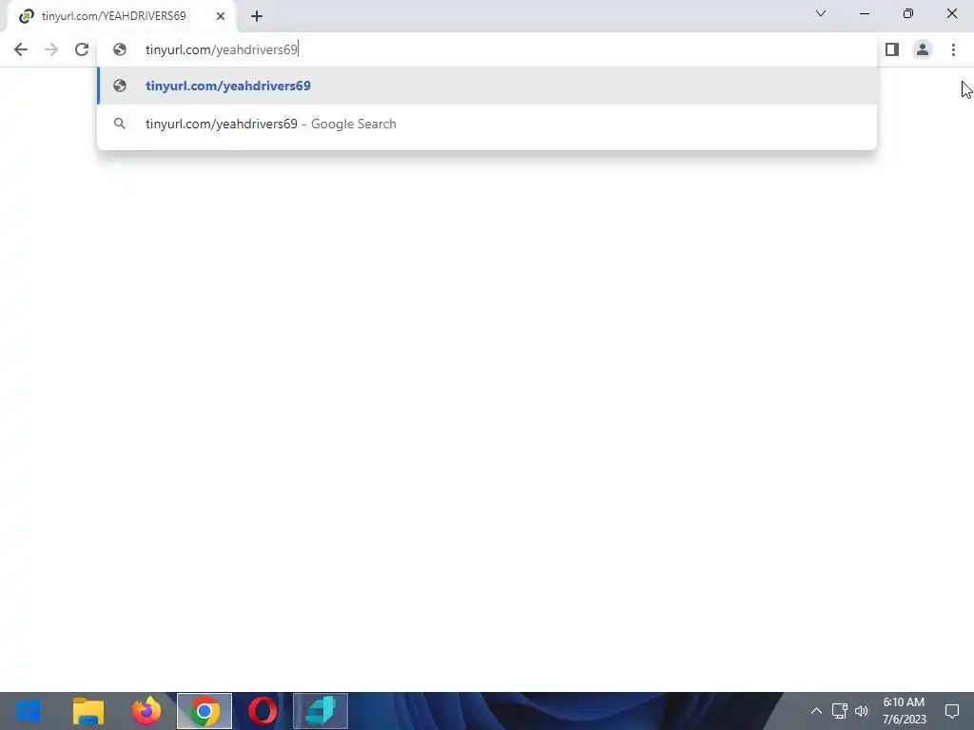Choose the tinyurl.com/yeahdrivers69 URL suggestion
The height and width of the screenshot is (730, 974).
pyautogui.click(x=487, y=86)
